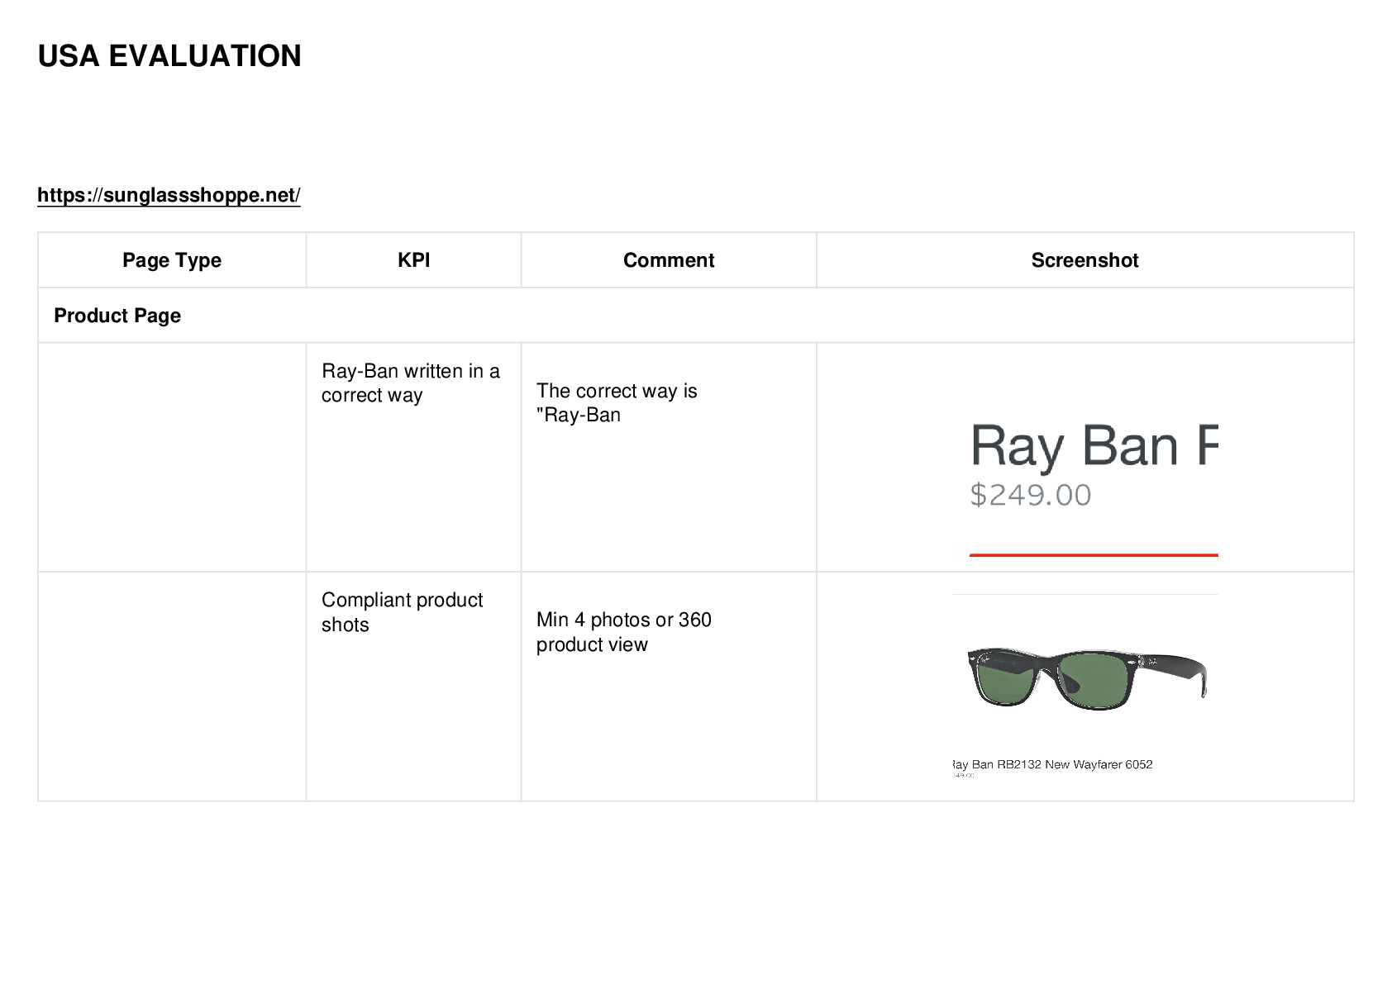Click the 'The correct way is "Ray-Ban' comment
Image resolution: width=1392 pixels, height=984 pixels.
click(617, 403)
